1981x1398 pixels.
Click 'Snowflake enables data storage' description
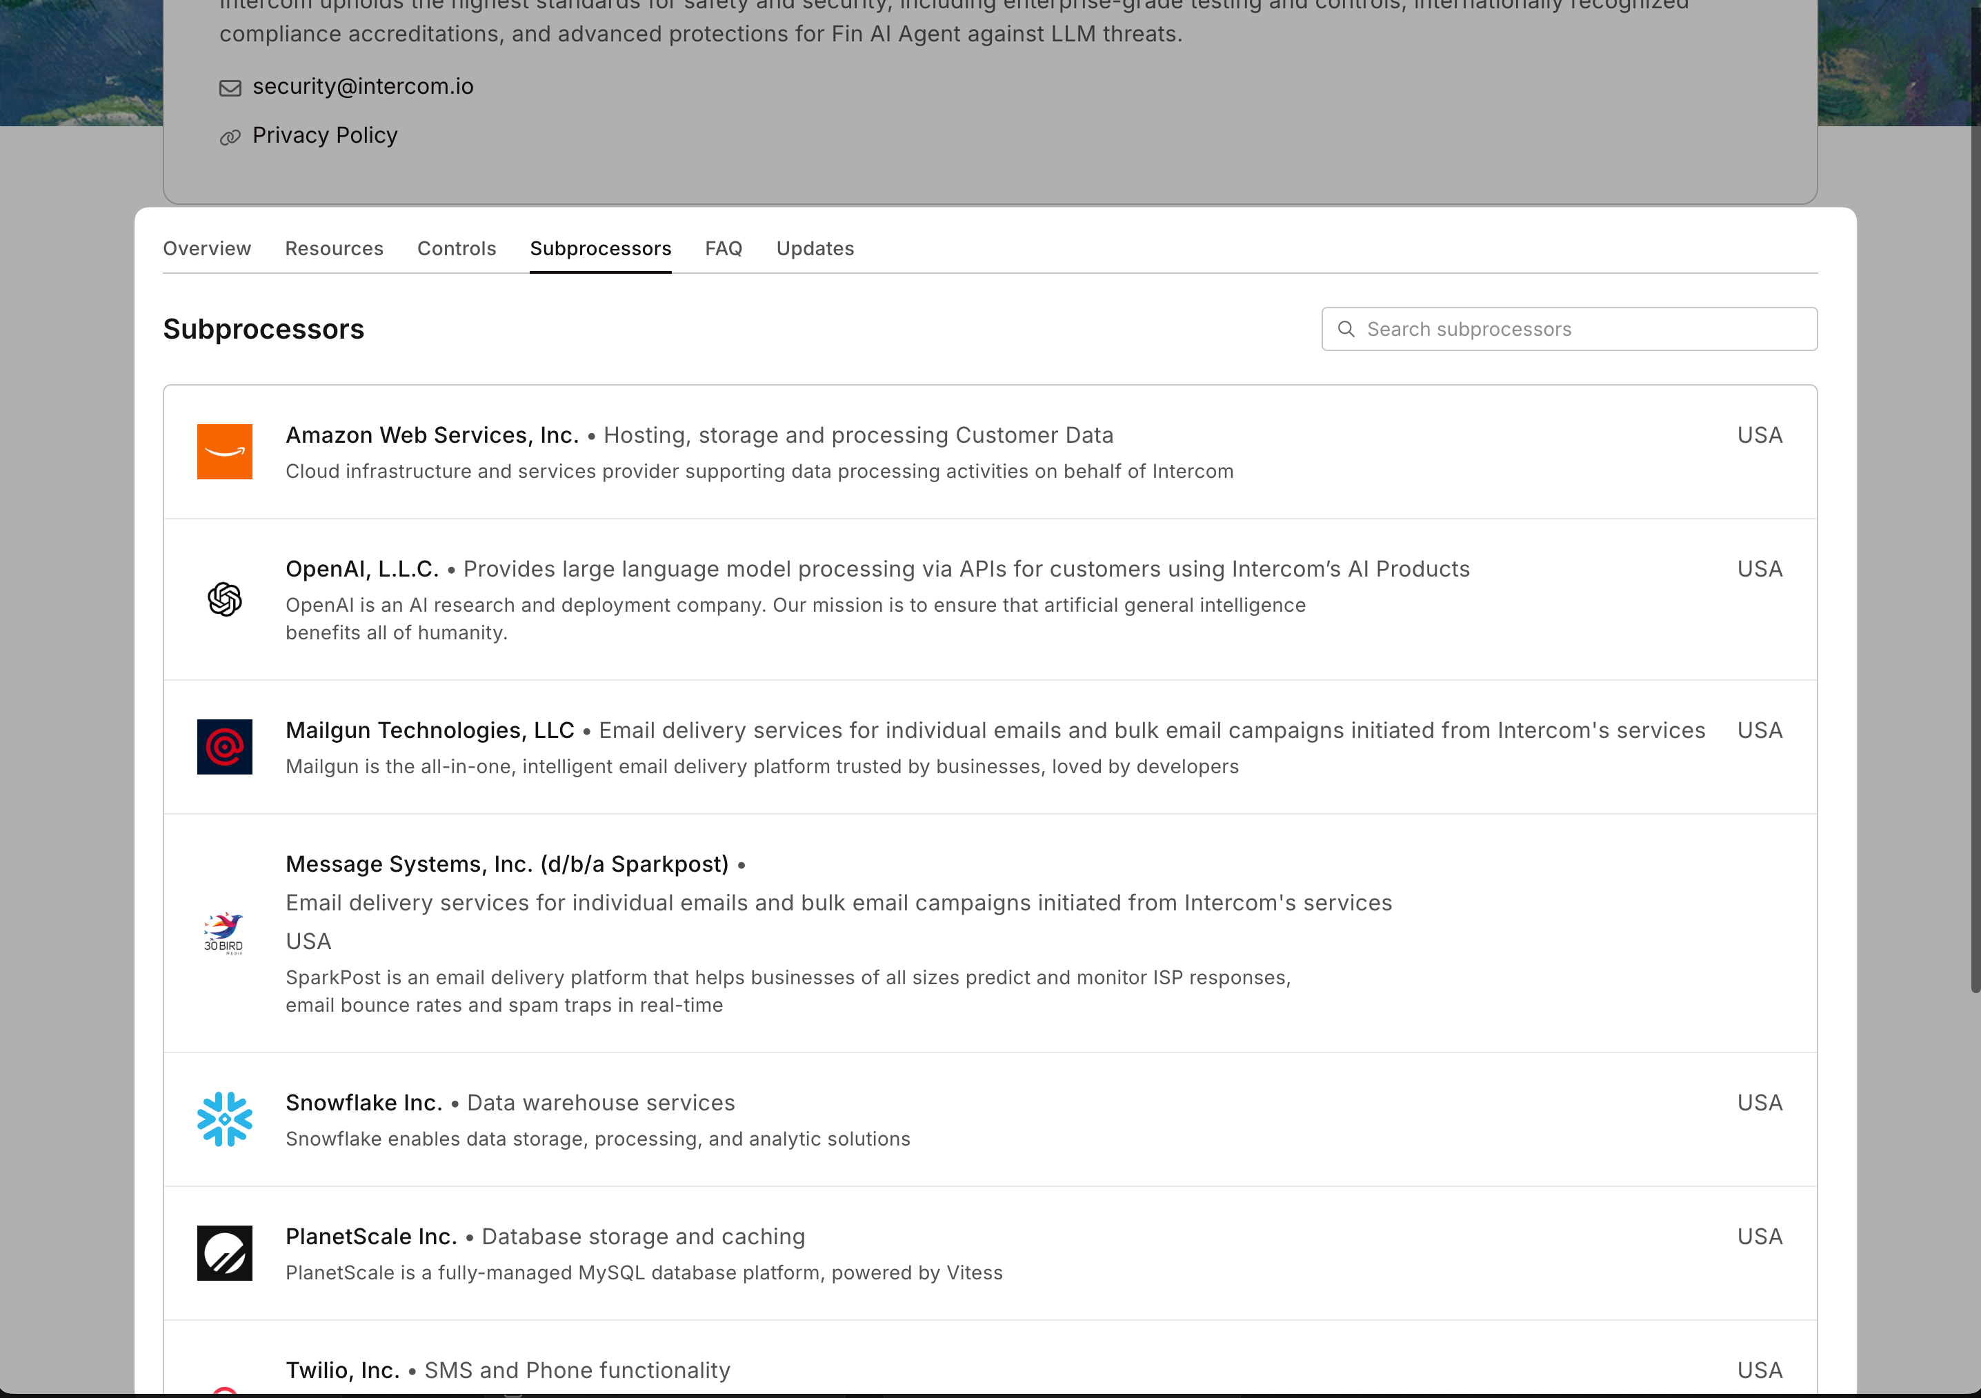(598, 1139)
